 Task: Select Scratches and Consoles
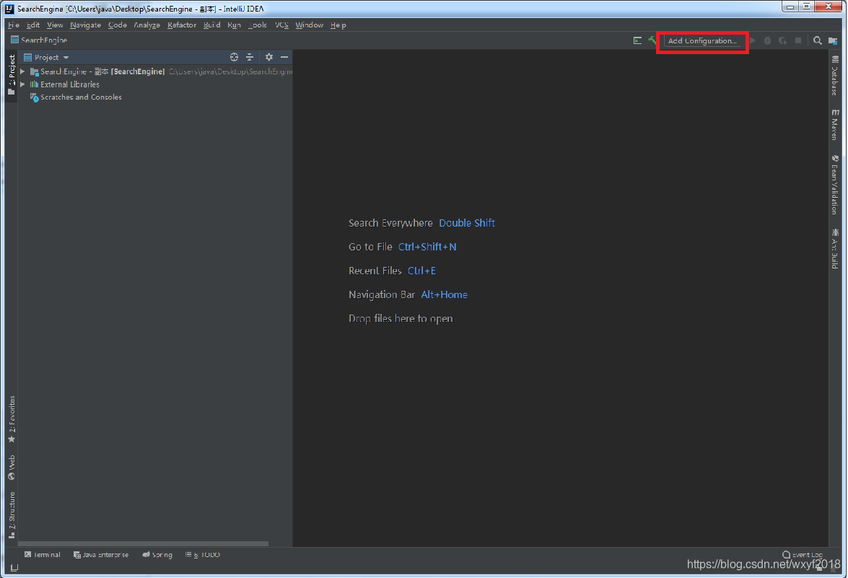point(76,97)
